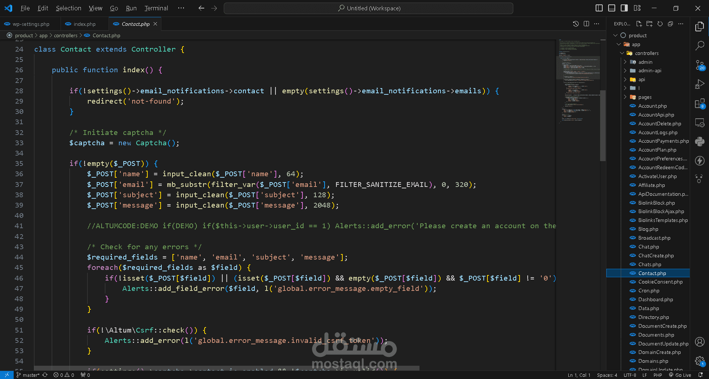The height and width of the screenshot is (379, 709).
Task: Open Blog.php in the Explorer
Action: 648,229
